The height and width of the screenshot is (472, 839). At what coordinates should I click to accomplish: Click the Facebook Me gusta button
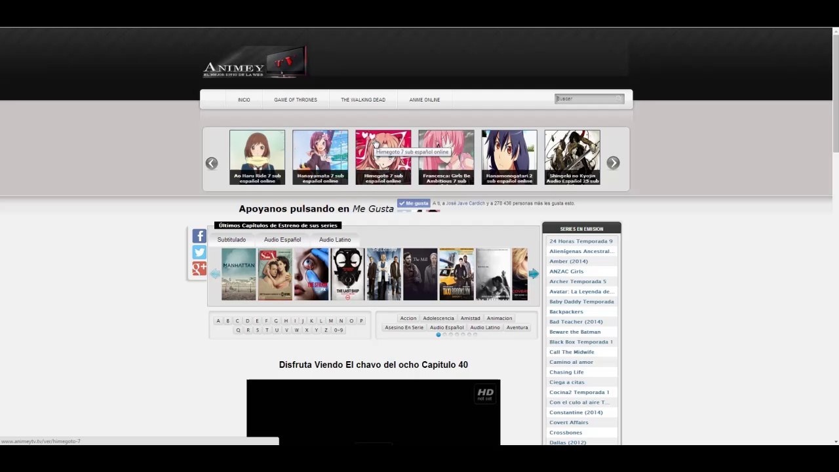(414, 203)
